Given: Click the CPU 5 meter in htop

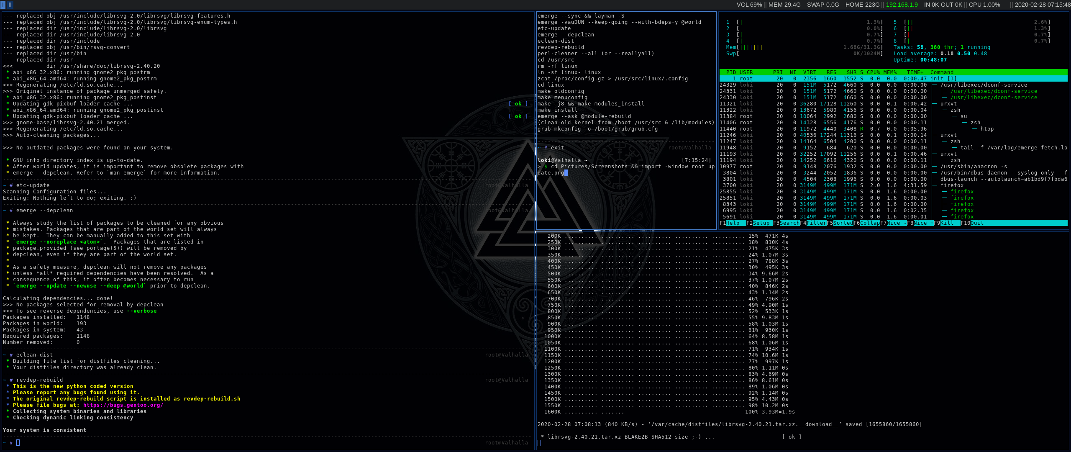Looking at the screenshot, I should (972, 22).
